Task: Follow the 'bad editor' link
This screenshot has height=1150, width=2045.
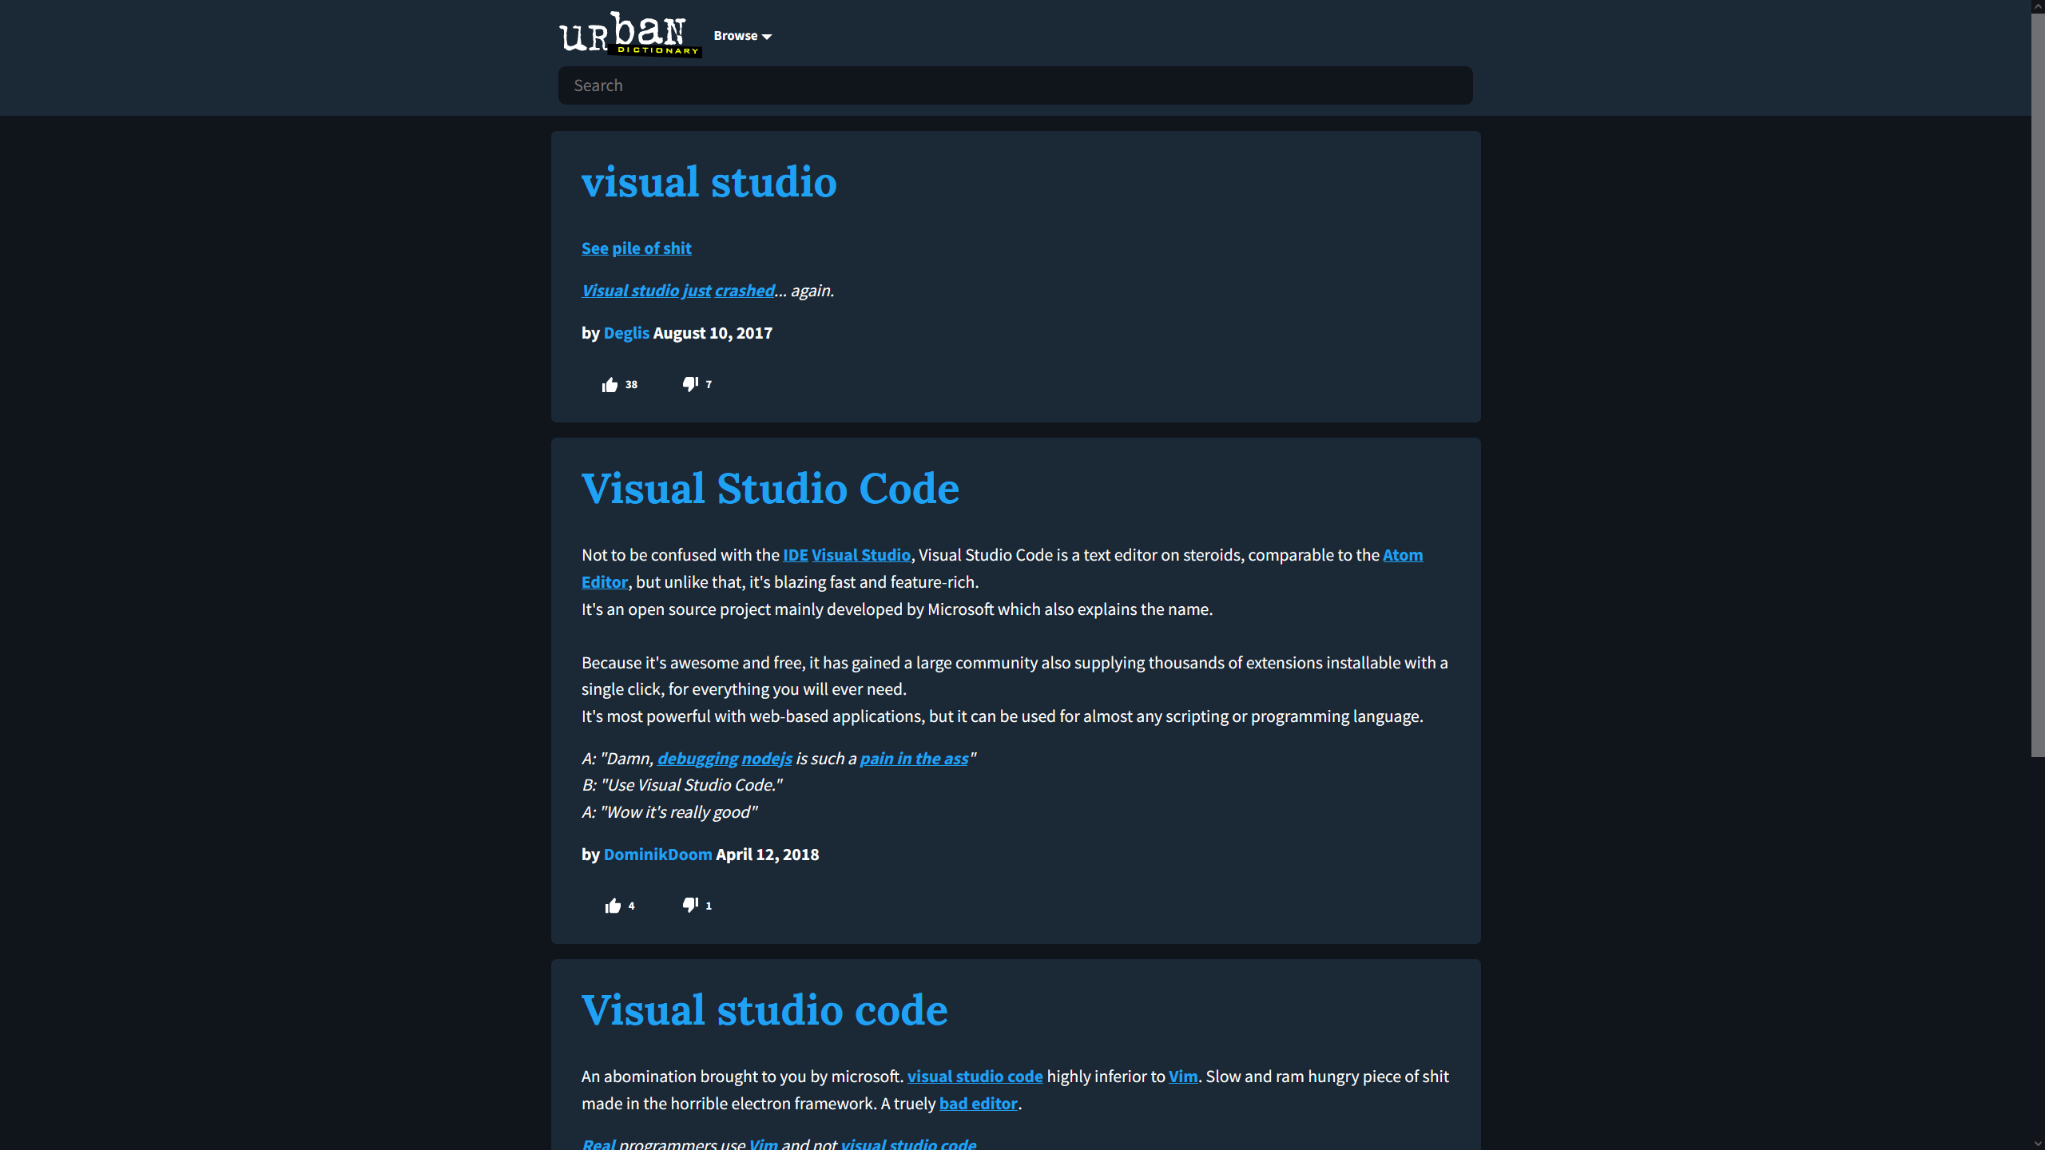Action: [x=978, y=1104]
